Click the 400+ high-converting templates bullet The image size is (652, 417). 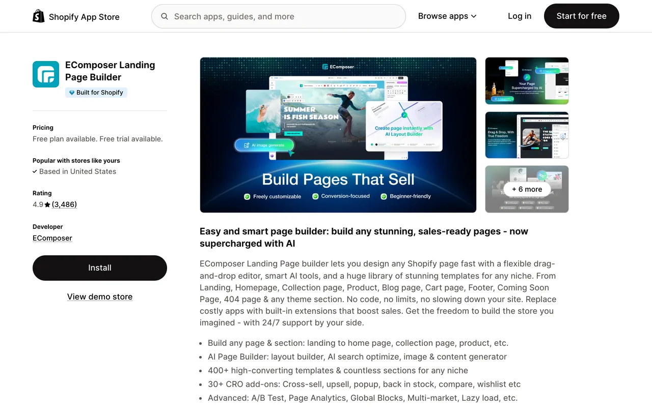[338, 370]
